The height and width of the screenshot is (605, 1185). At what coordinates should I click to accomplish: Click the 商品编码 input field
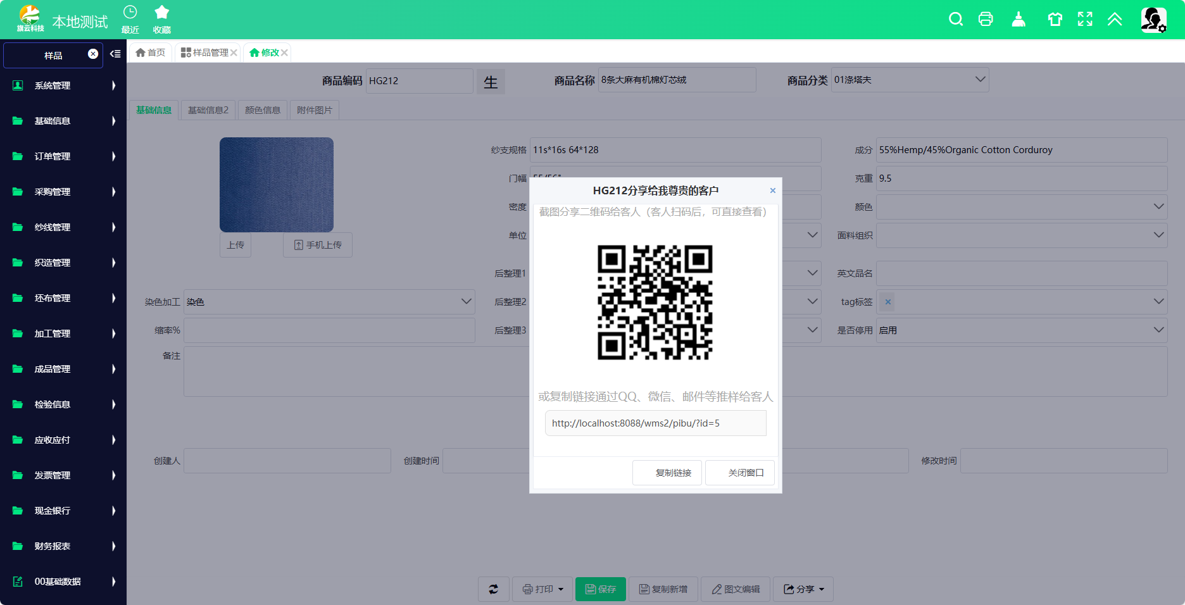pos(420,81)
